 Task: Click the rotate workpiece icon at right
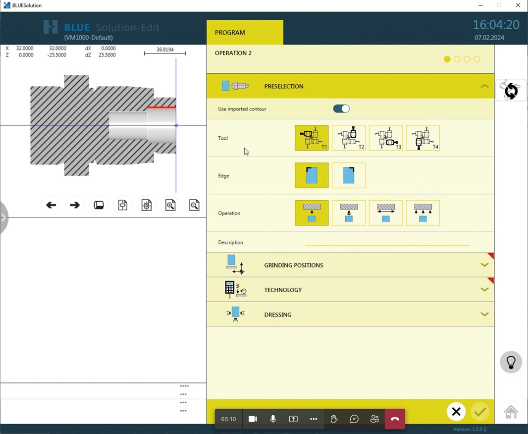(x=511, y=91)
